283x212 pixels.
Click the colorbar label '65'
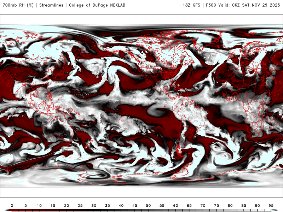coord(189,206)
